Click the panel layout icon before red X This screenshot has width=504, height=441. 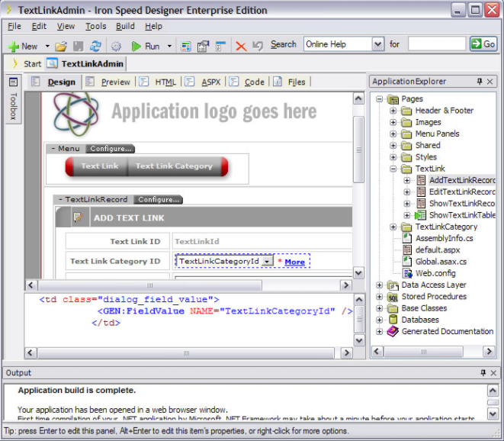tap(220, 47)
